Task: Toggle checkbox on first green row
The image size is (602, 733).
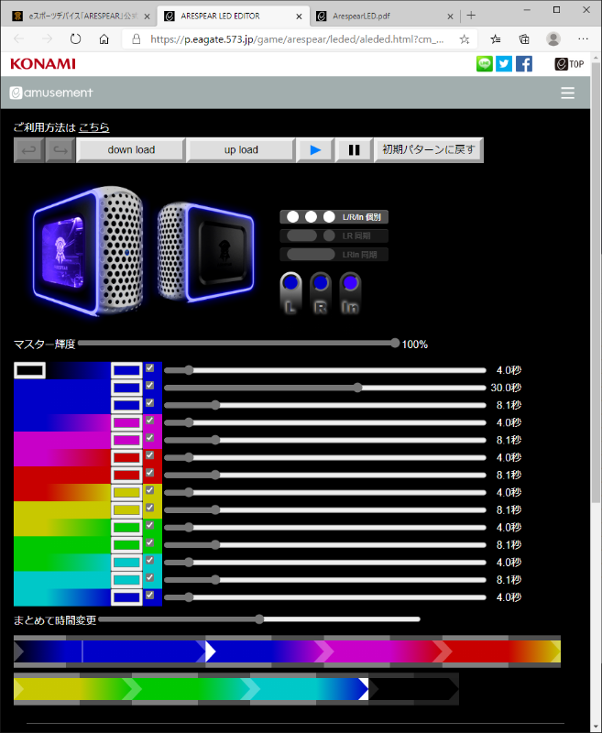Action: pyautogui.click(x=149, y=525)
